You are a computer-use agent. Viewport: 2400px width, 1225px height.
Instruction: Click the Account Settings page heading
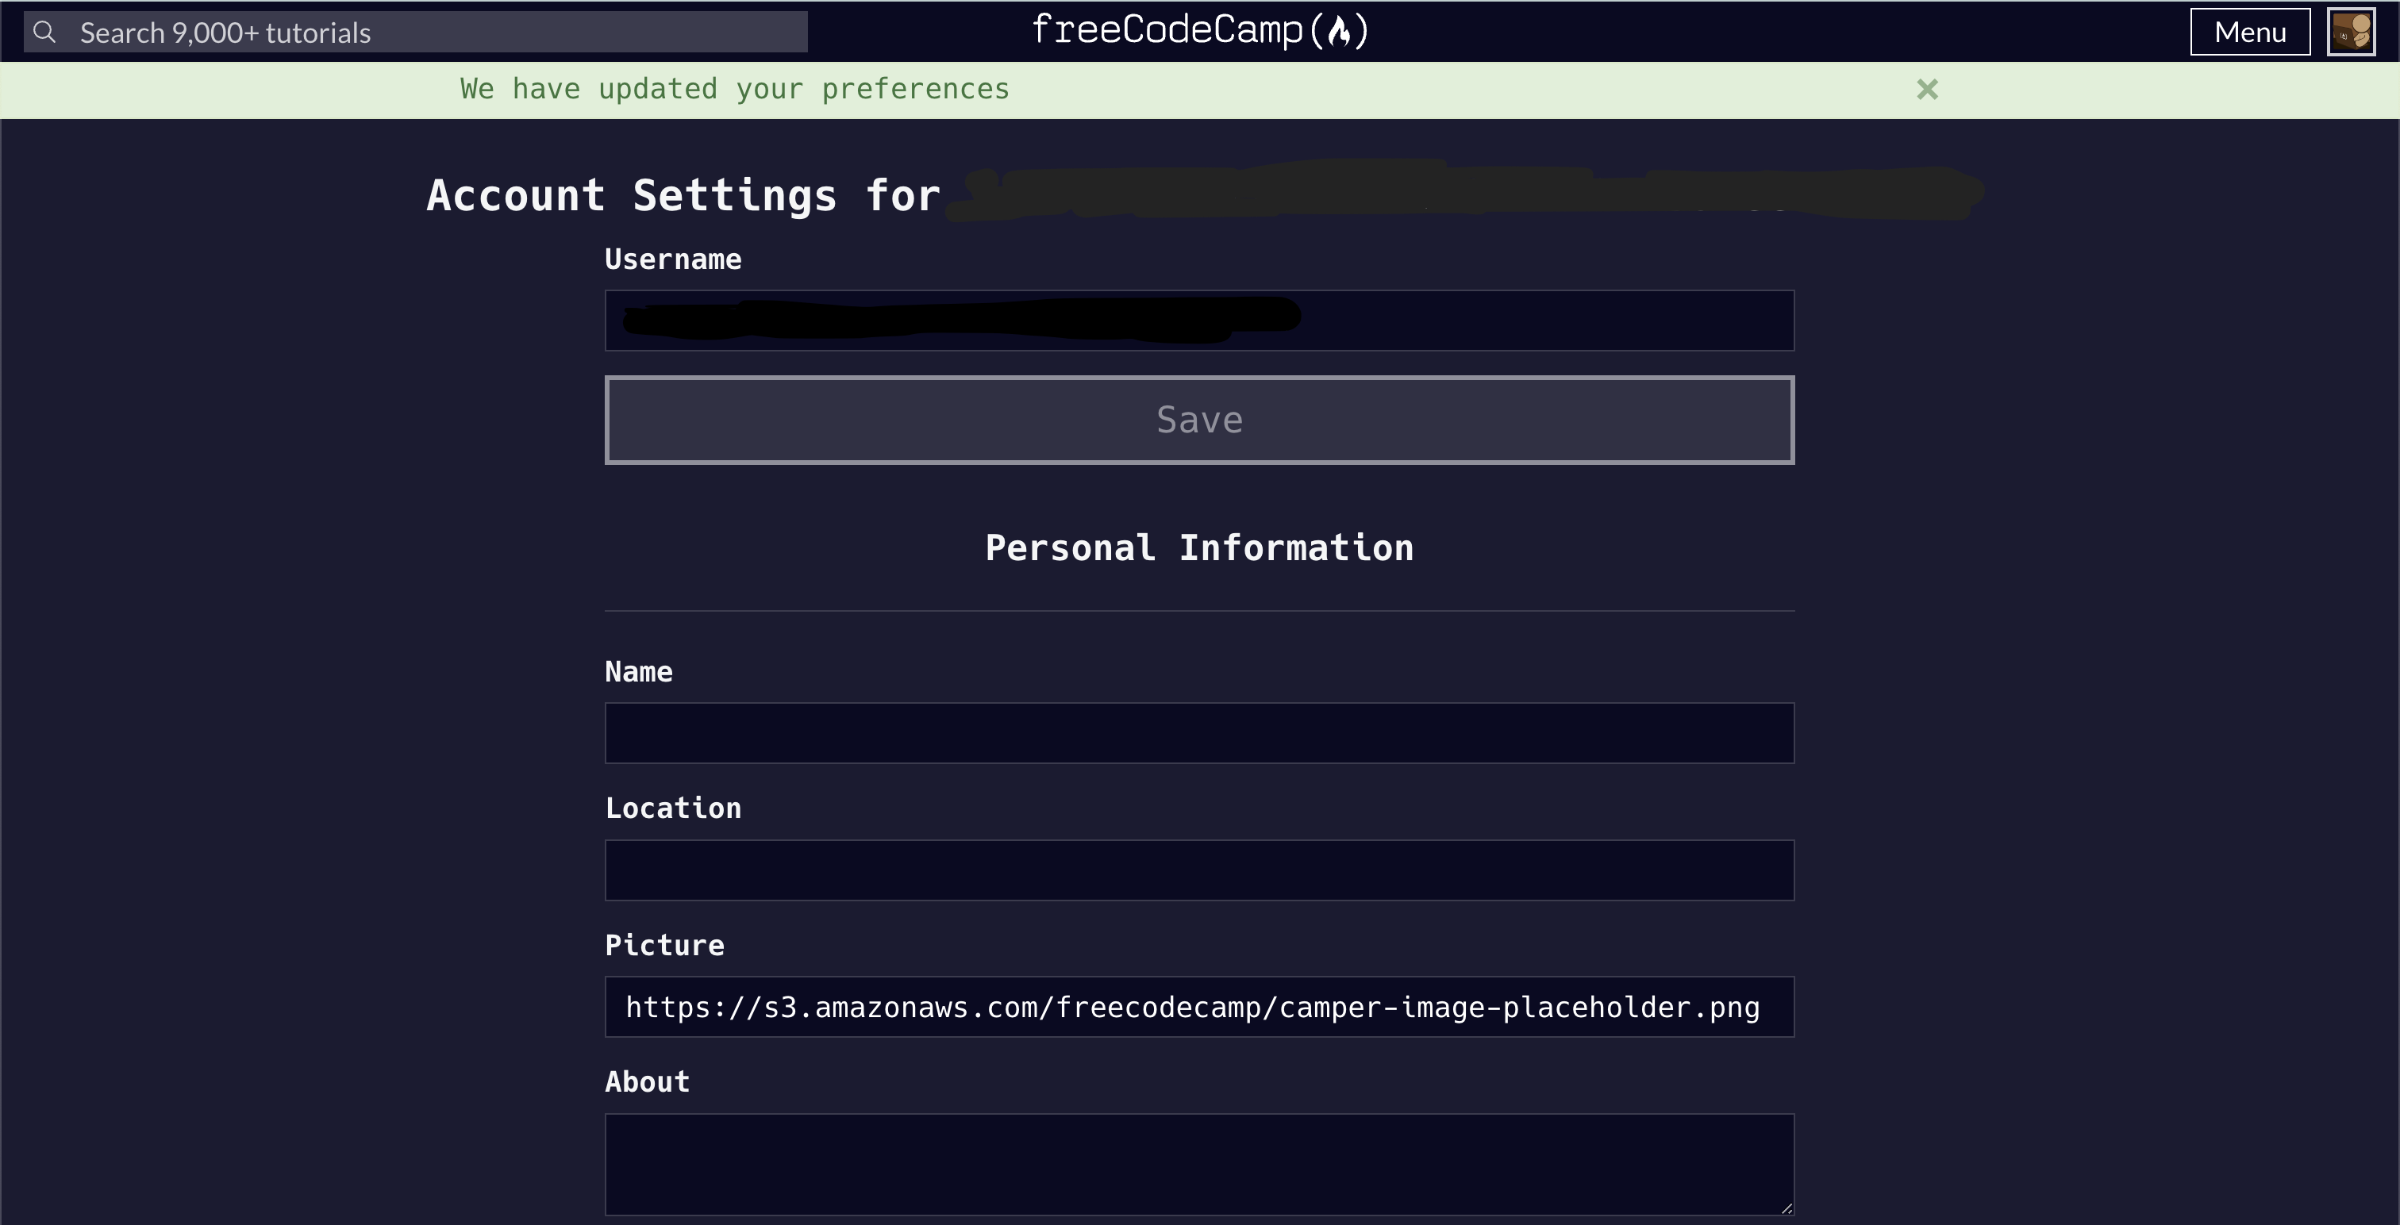click(x=683, y=194)
